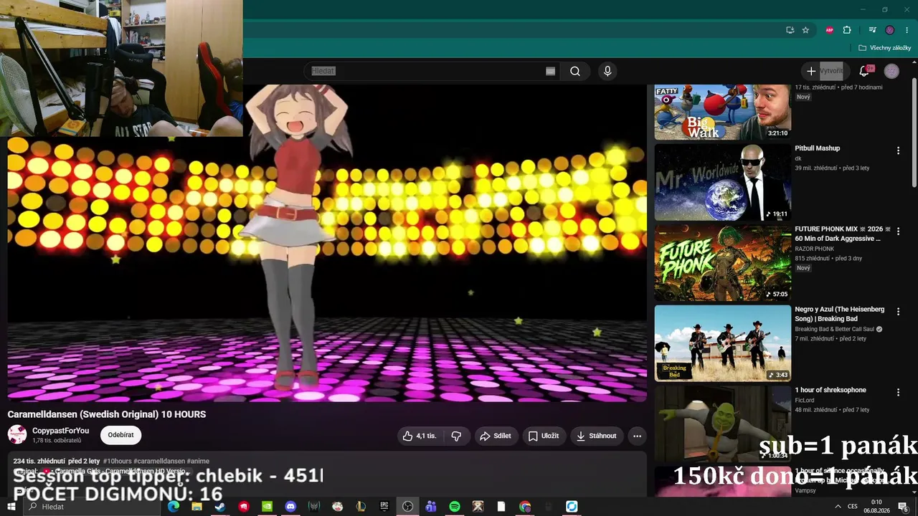Image resolution: width=918 pixels, height=516 pixels.
Task: Open the Windows notification center icon
Action: tap(903, 507)
